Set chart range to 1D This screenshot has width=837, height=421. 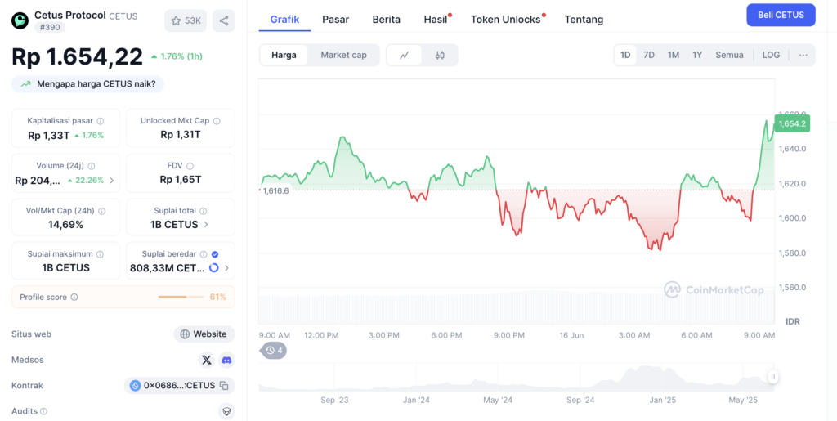(625, 55)
